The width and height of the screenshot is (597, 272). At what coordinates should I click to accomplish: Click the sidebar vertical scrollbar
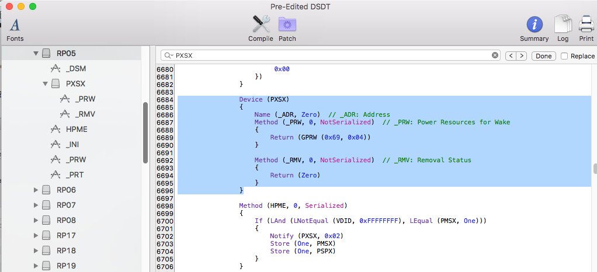tap(145, 133)
